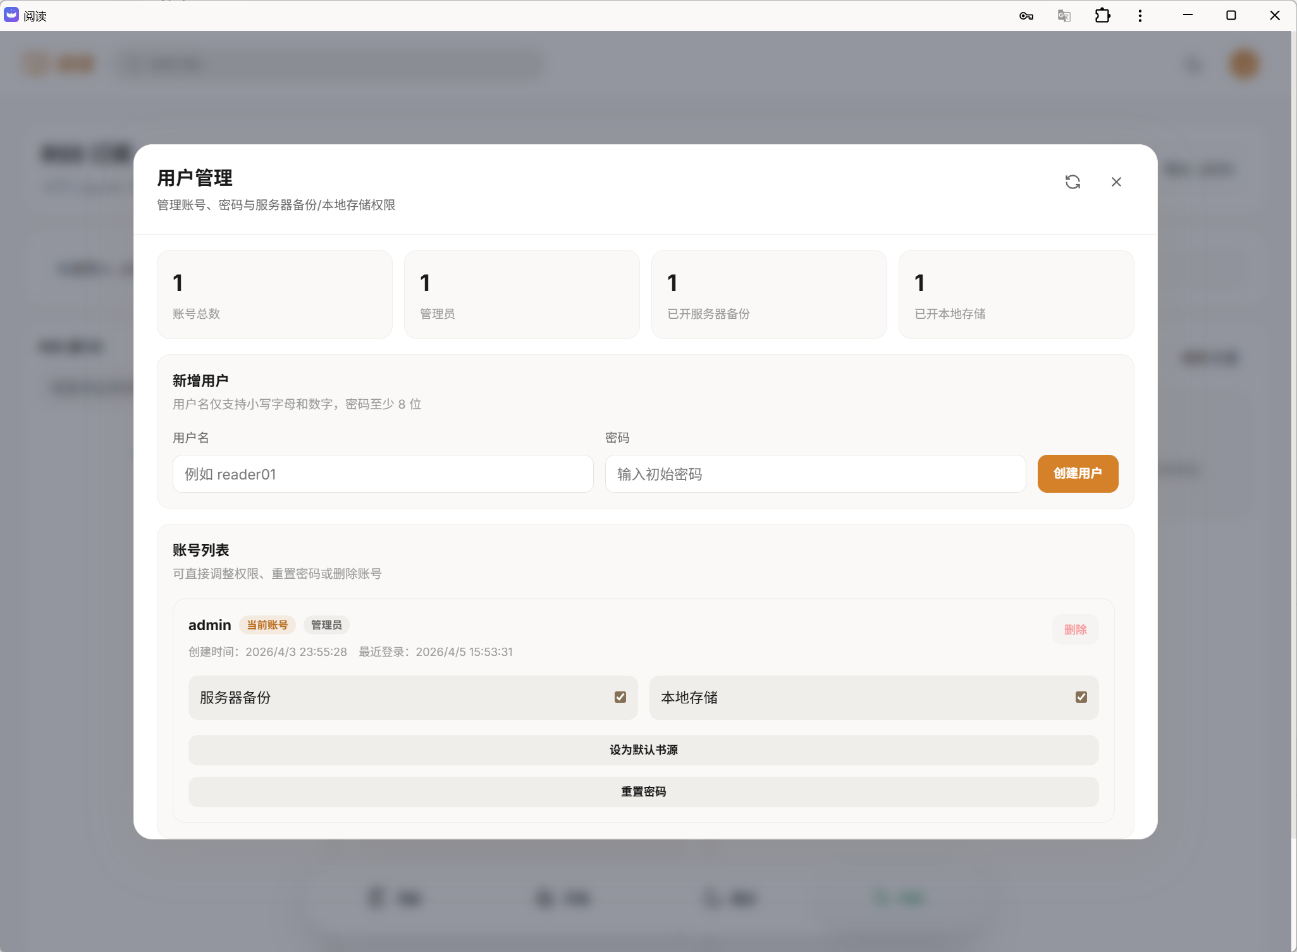Uncheck the 服务器备份 checkbox for admin
The image size is (1297, 952).
pos(620,696)
